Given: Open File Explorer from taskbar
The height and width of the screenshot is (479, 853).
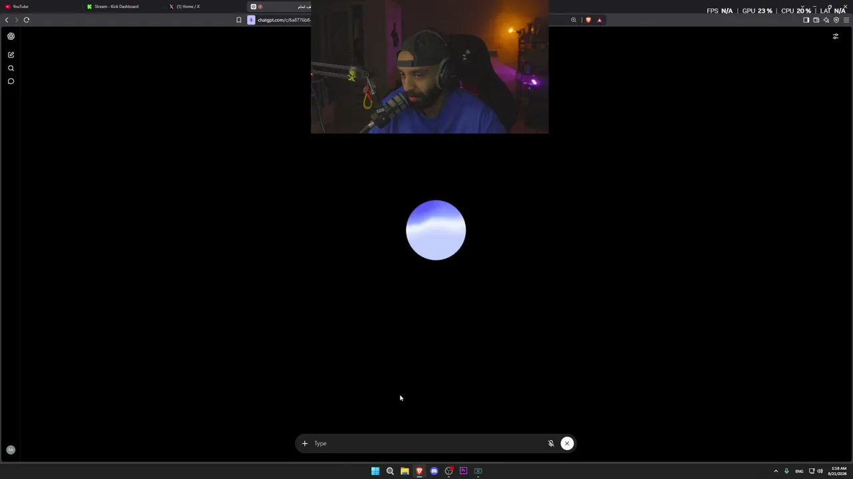Looking at the screenshot, I should [x=405, y=471].
